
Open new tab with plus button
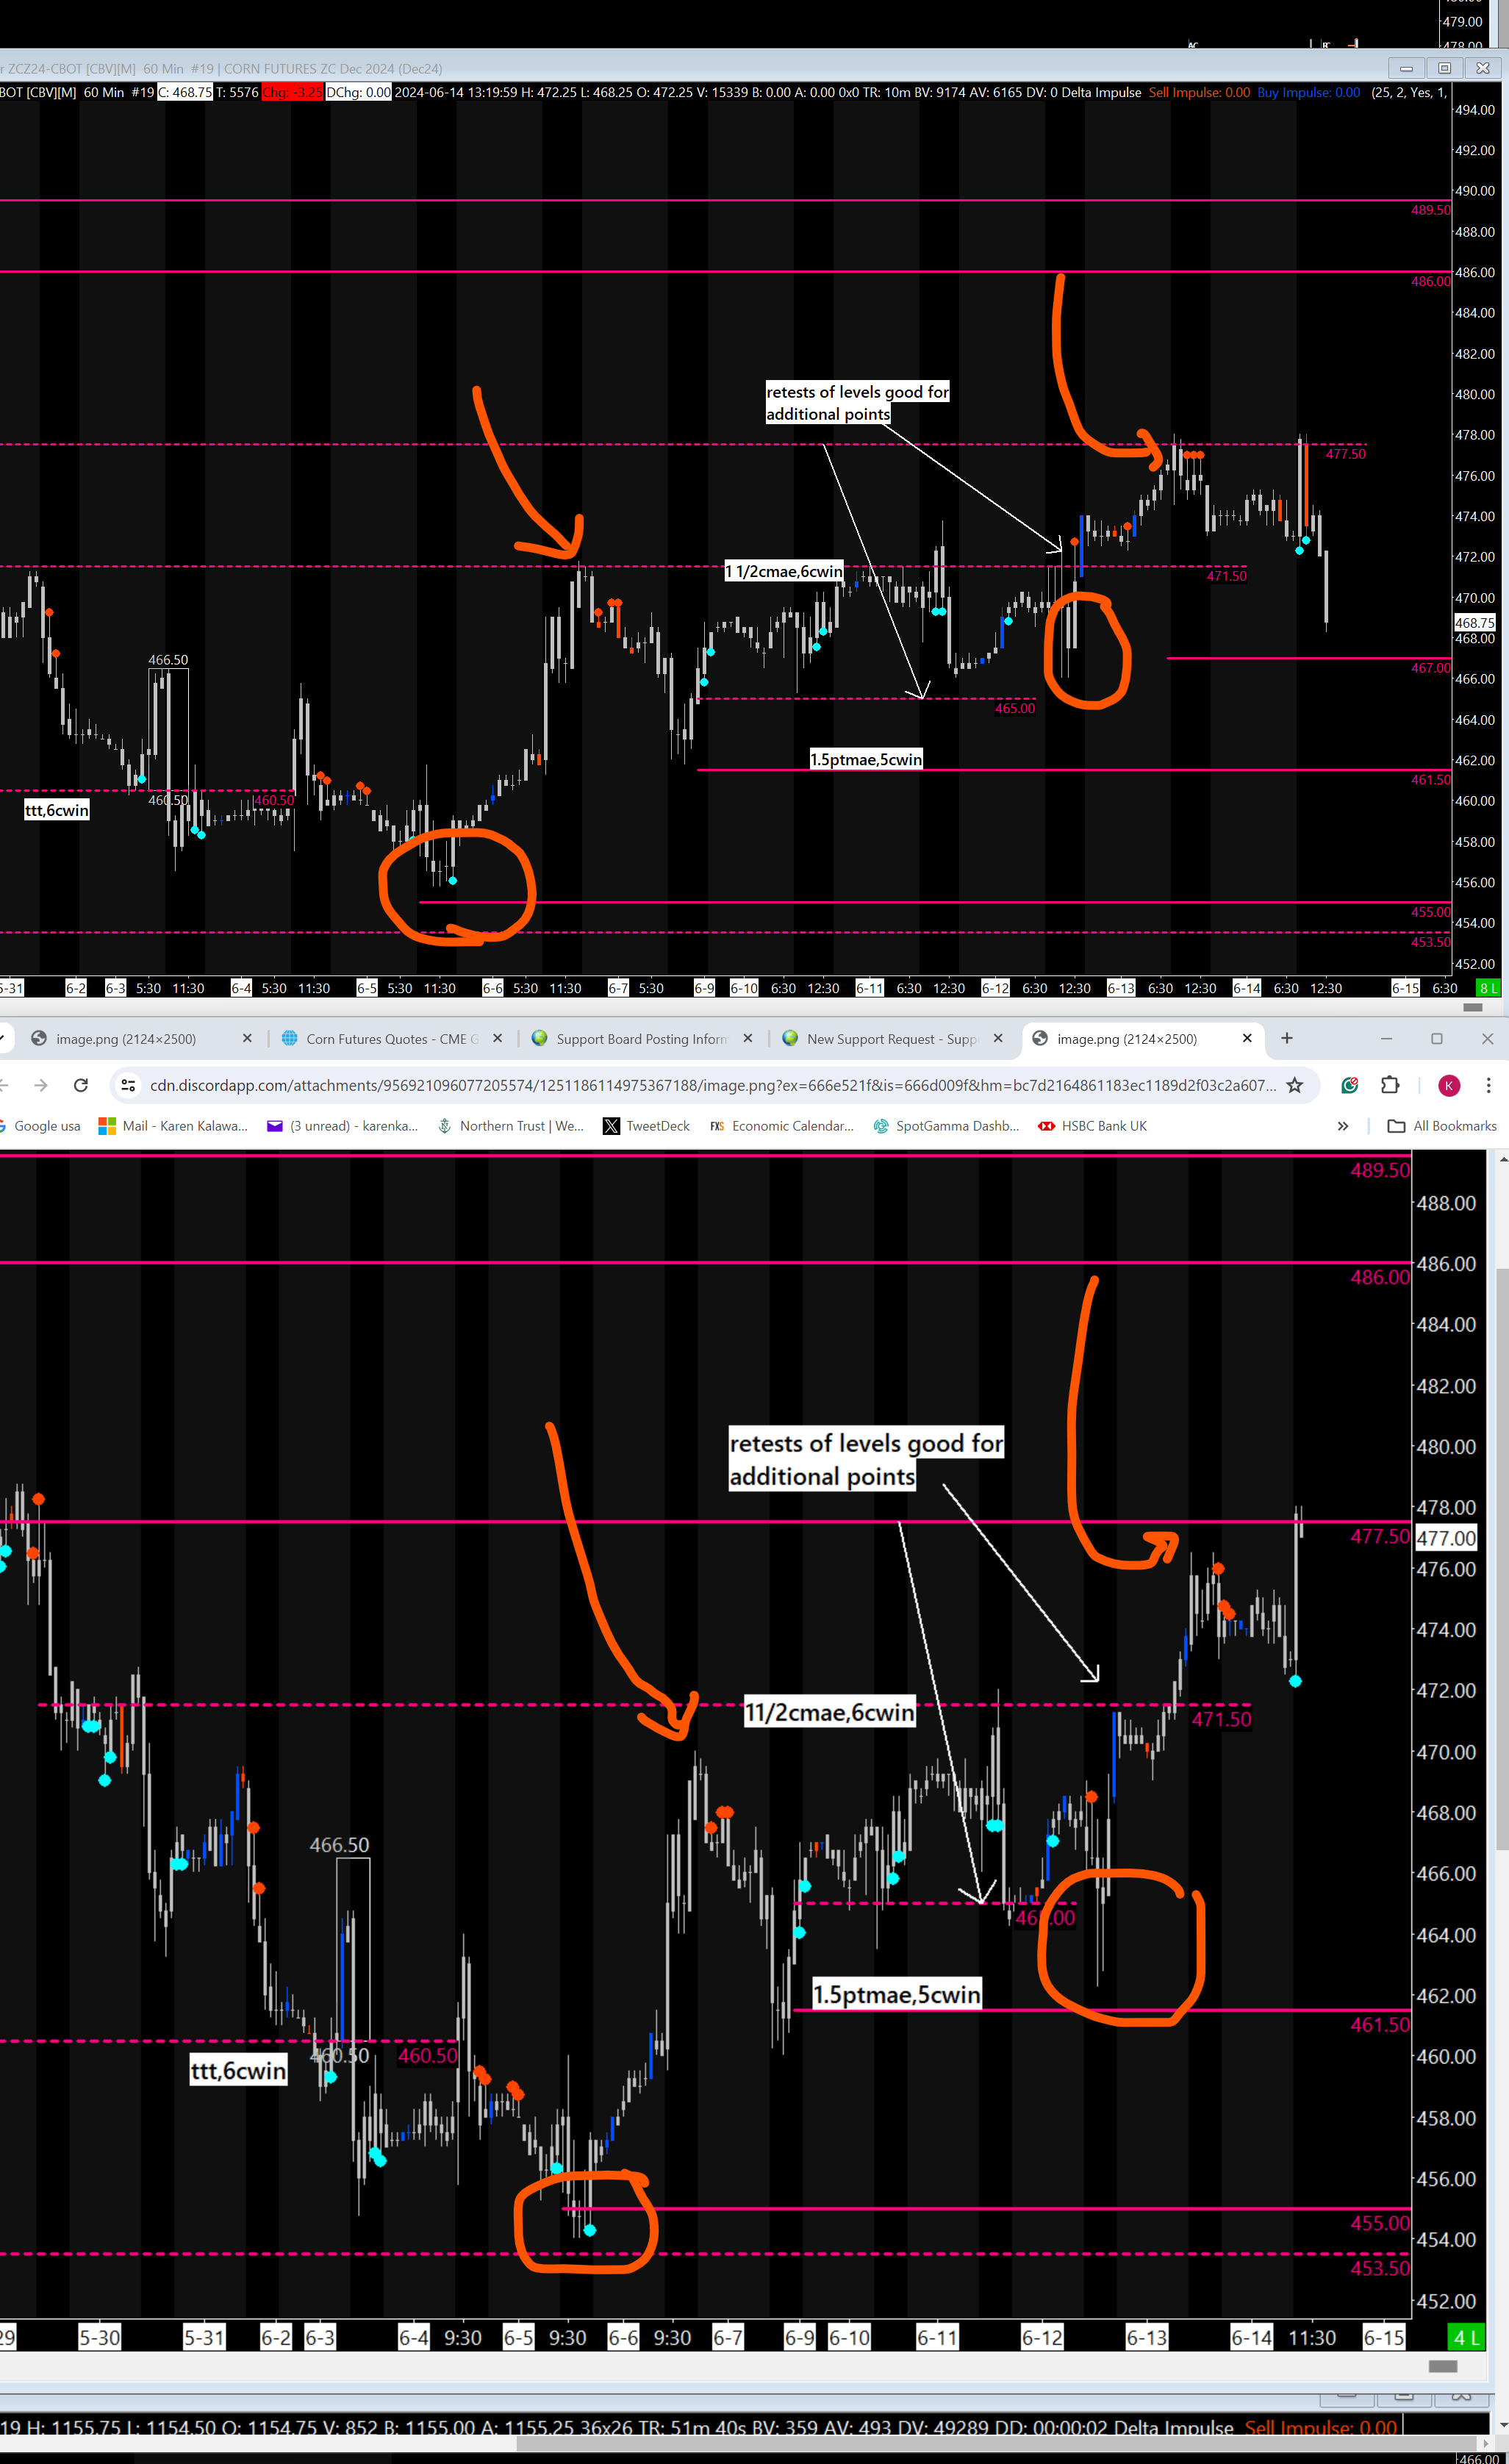1287,1038
